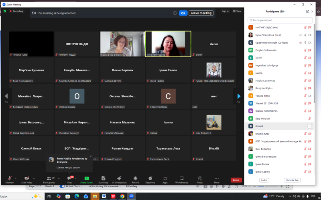321x200 pixels.
Task: Open meeting Summary tool
Action: [x=103, y=180]
